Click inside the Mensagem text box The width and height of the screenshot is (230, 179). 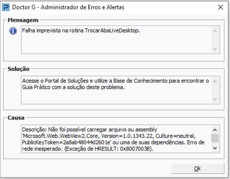click(116, 40)
